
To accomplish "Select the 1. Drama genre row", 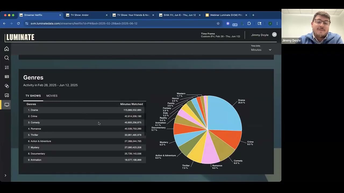I will (x=85, y=110).
